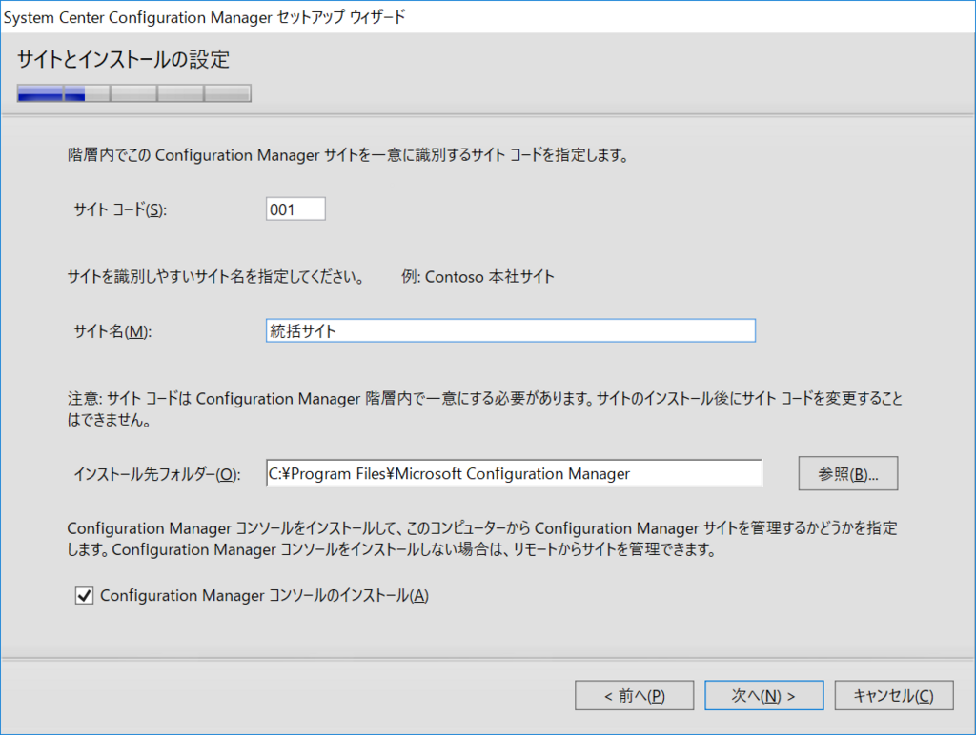Click the インストール先フォルダー(O): label
This screenshot has height=735, width=976.
pos(157,474)
